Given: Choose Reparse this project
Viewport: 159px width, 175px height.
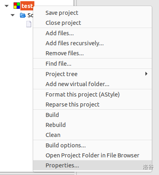Looking at the screenshot, I should click(x=92, y=105).
